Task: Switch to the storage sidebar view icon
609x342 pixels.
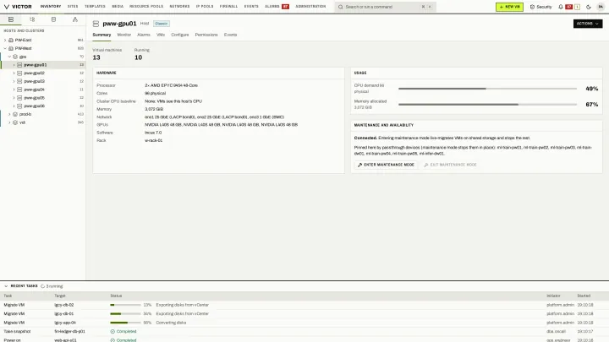Action: point(53,19)
